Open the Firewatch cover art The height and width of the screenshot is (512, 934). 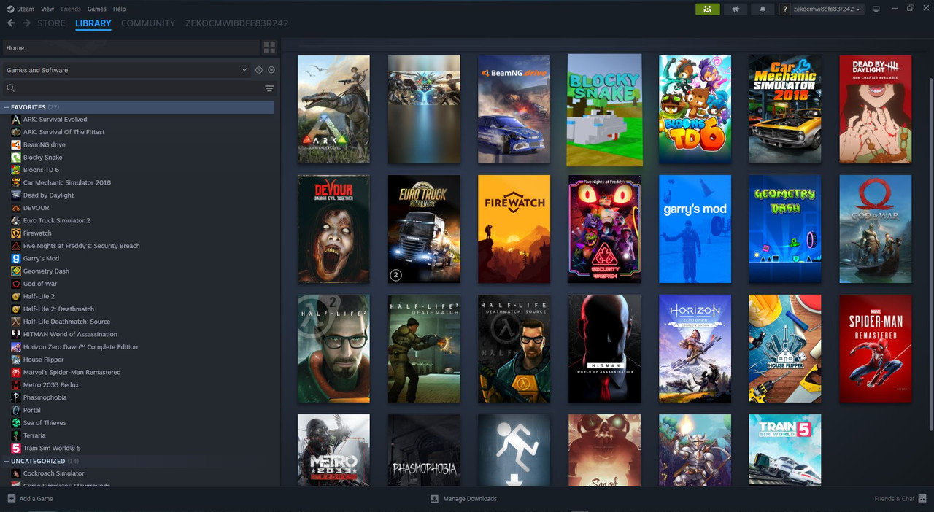tap(514, 229)
